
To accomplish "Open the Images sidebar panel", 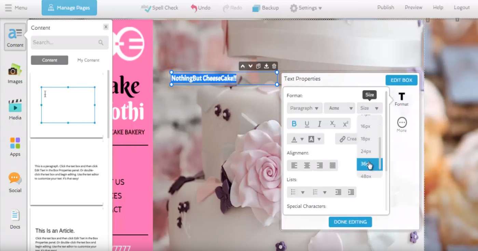I will pos(15,73).
